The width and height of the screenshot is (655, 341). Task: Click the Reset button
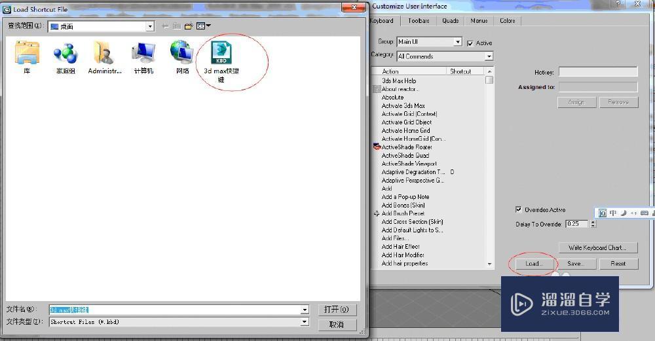[x=618, y=264]
